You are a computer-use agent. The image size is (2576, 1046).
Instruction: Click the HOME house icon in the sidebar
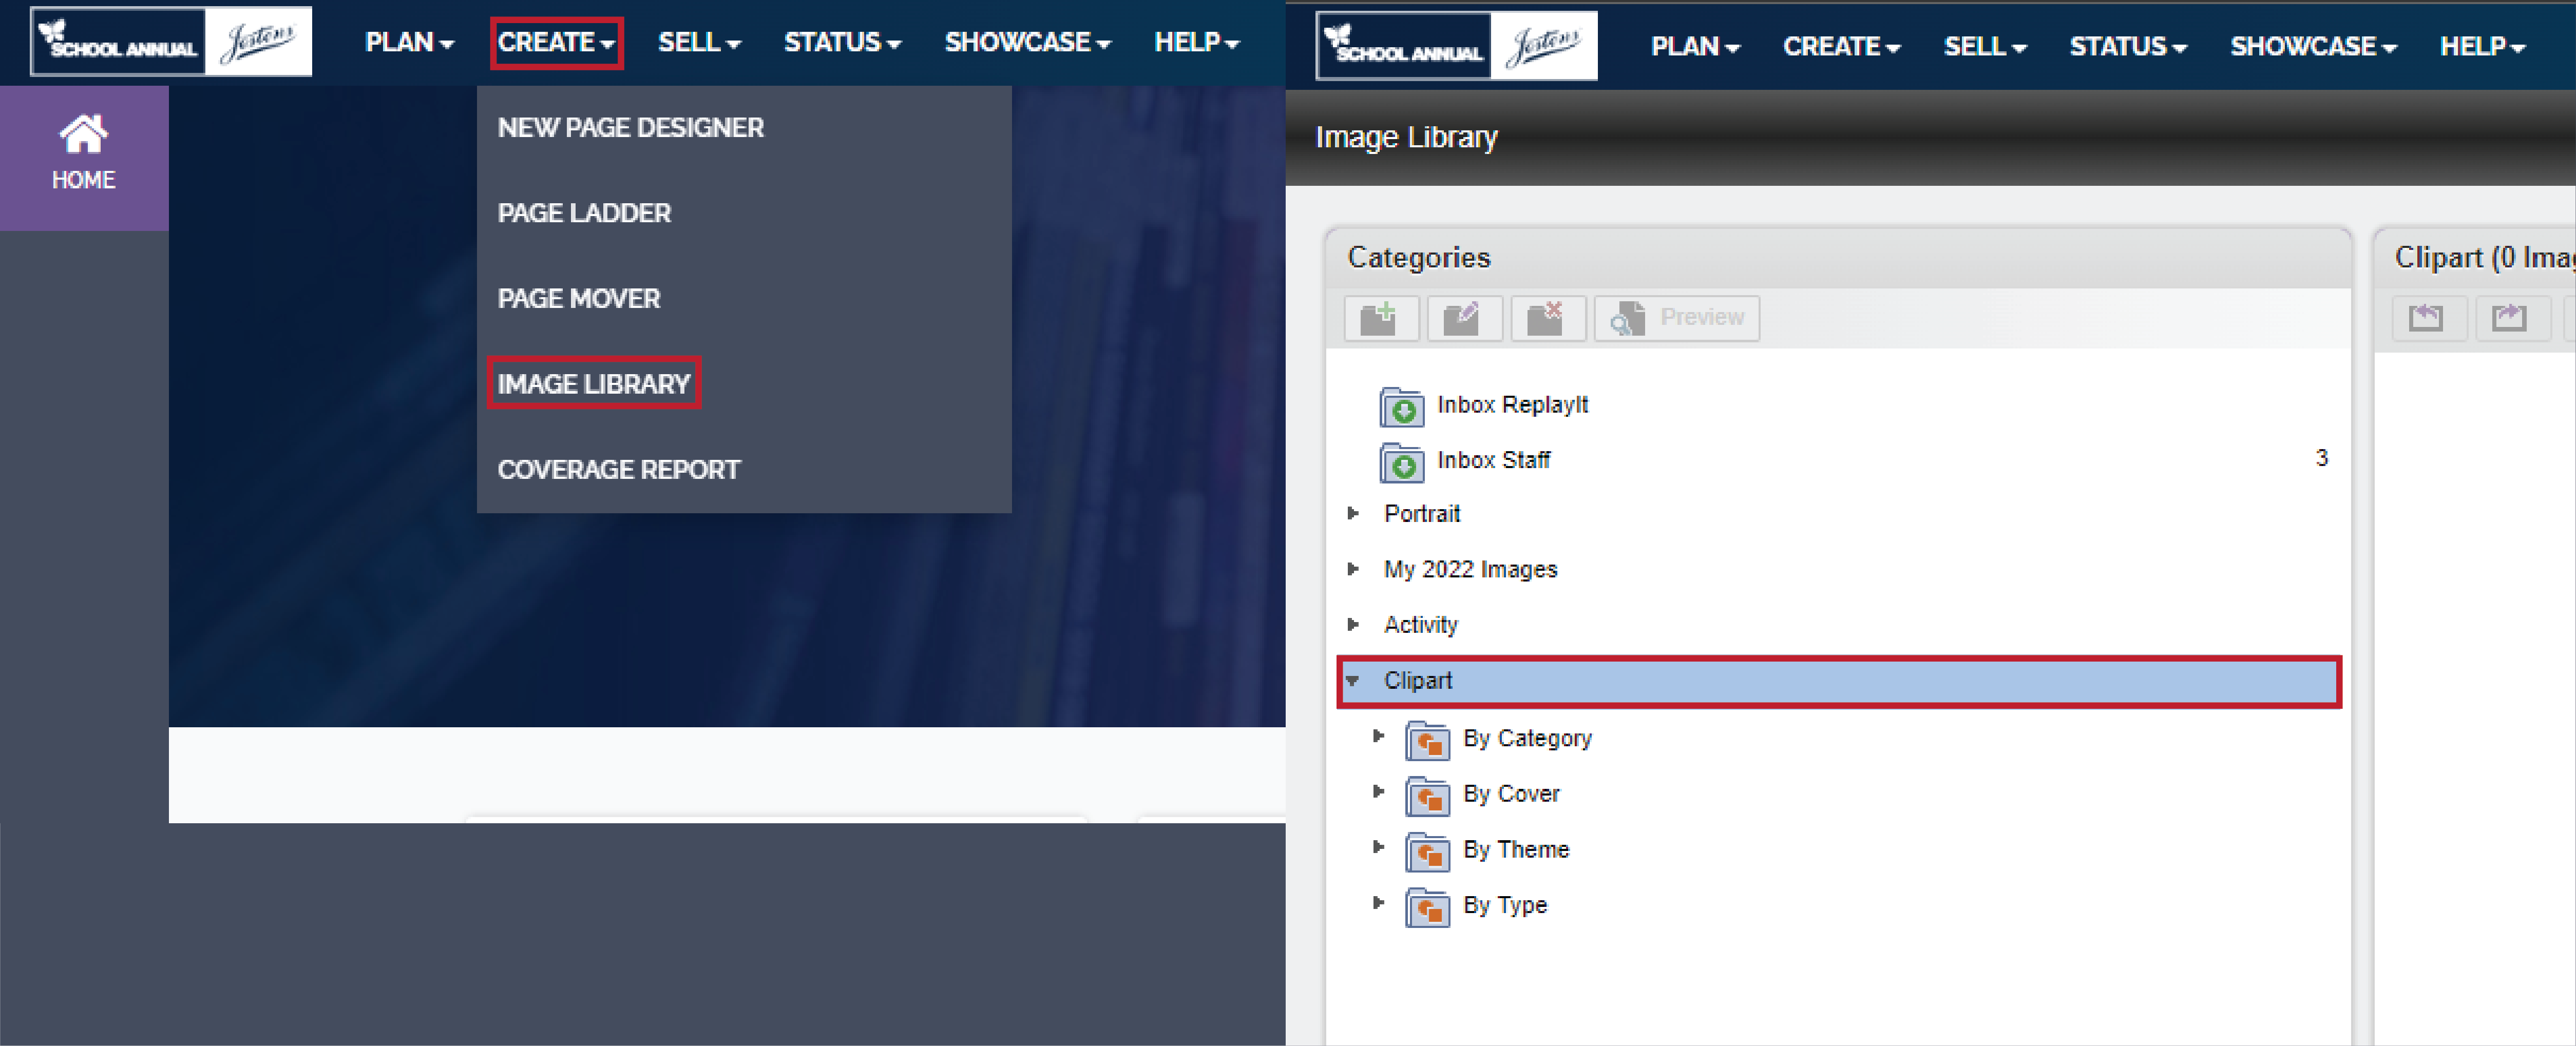click(83, 134)
